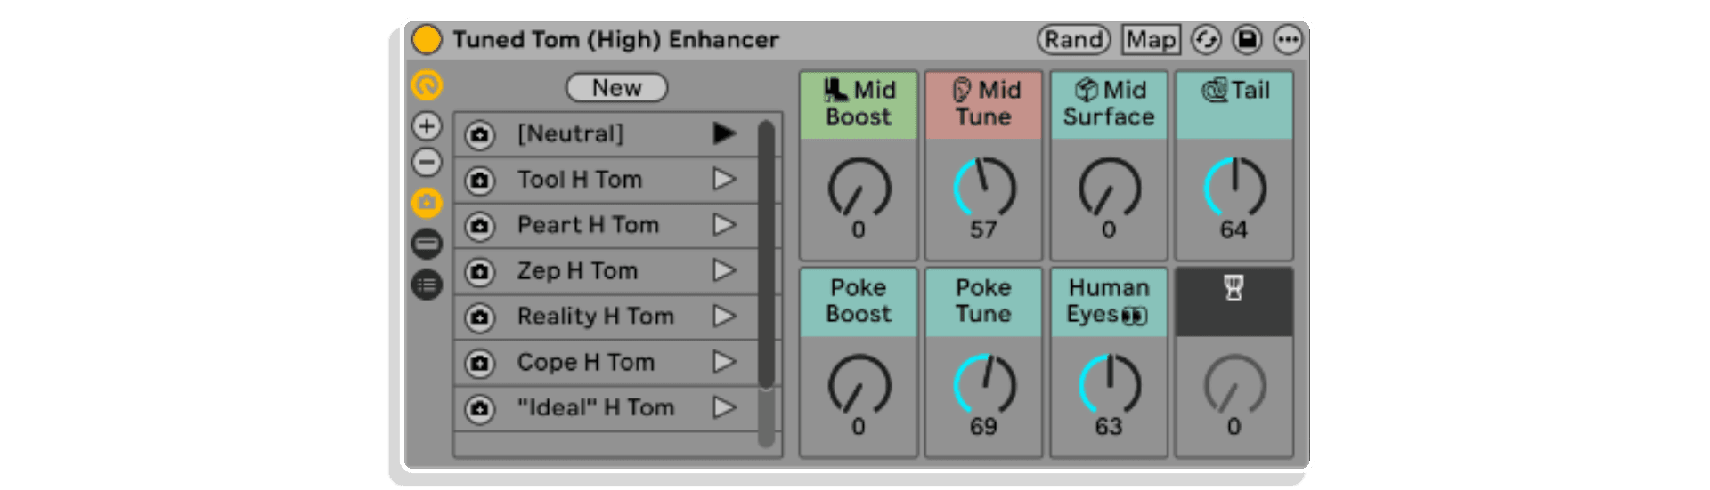Click the save preset disk icon
Screen dimensions: 1710x490
coord(1247,40)
